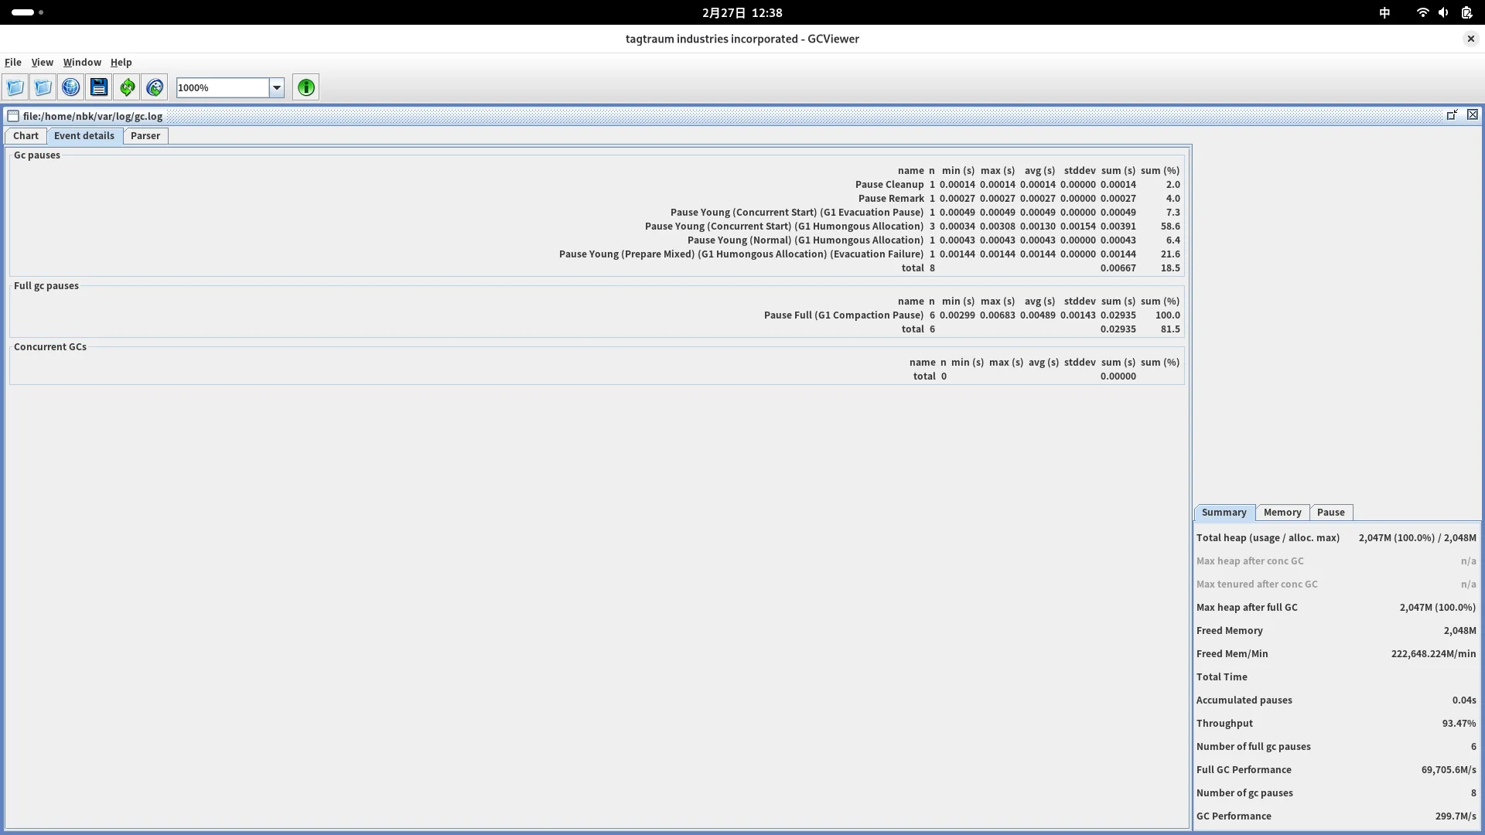
Task: Close the gc.log internal document frame
Action: click(x=1472, y=115)
